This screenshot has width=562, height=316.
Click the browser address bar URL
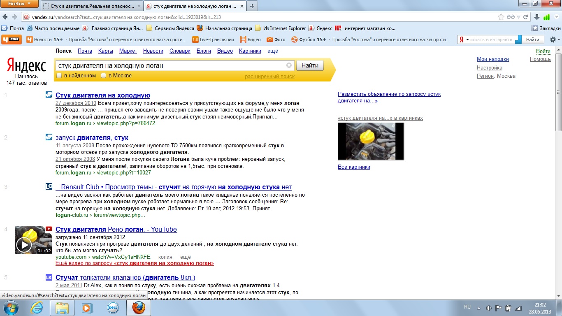pyautogui.click(x=259, y=17)
